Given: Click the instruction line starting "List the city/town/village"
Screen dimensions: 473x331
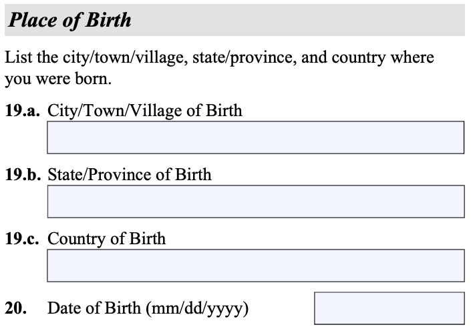Looking at the screenshot, I should 219,57.
